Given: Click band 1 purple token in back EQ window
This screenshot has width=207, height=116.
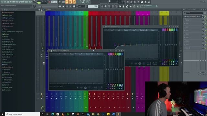Looking at the screenshot, I should click(115, 45).
